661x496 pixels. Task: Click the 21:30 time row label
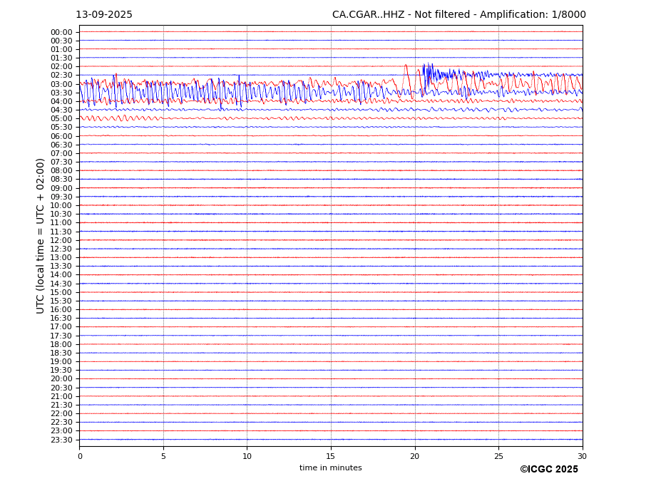[61, 405]
